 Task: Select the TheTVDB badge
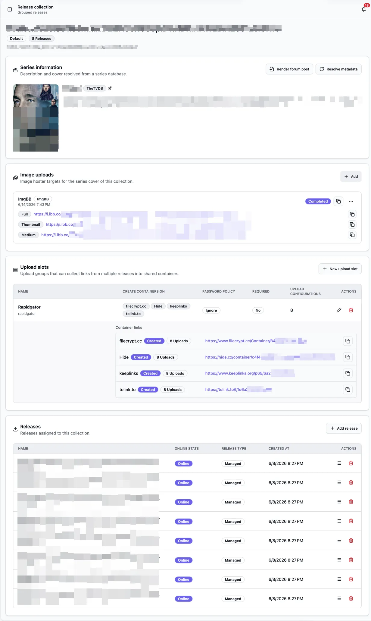pos(95,88)
